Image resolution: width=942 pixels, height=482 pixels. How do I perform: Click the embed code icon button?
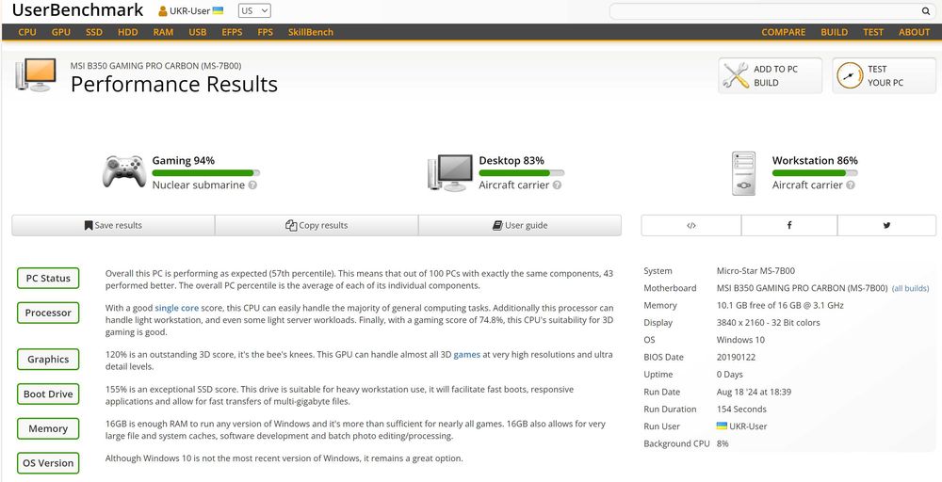coord(690,225)
